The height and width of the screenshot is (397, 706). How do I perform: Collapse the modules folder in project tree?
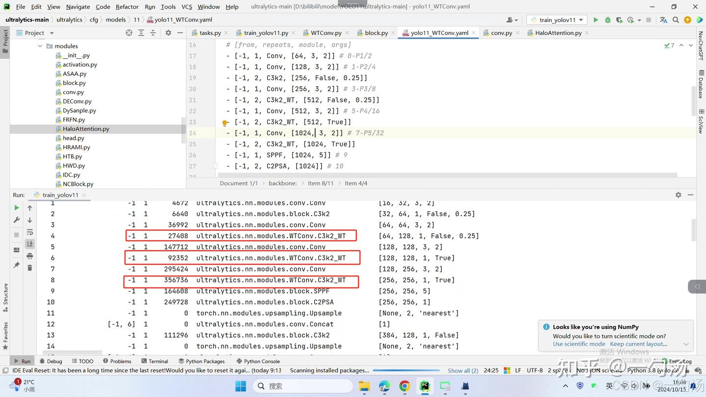pyautogui.click(x=40, y=46)
